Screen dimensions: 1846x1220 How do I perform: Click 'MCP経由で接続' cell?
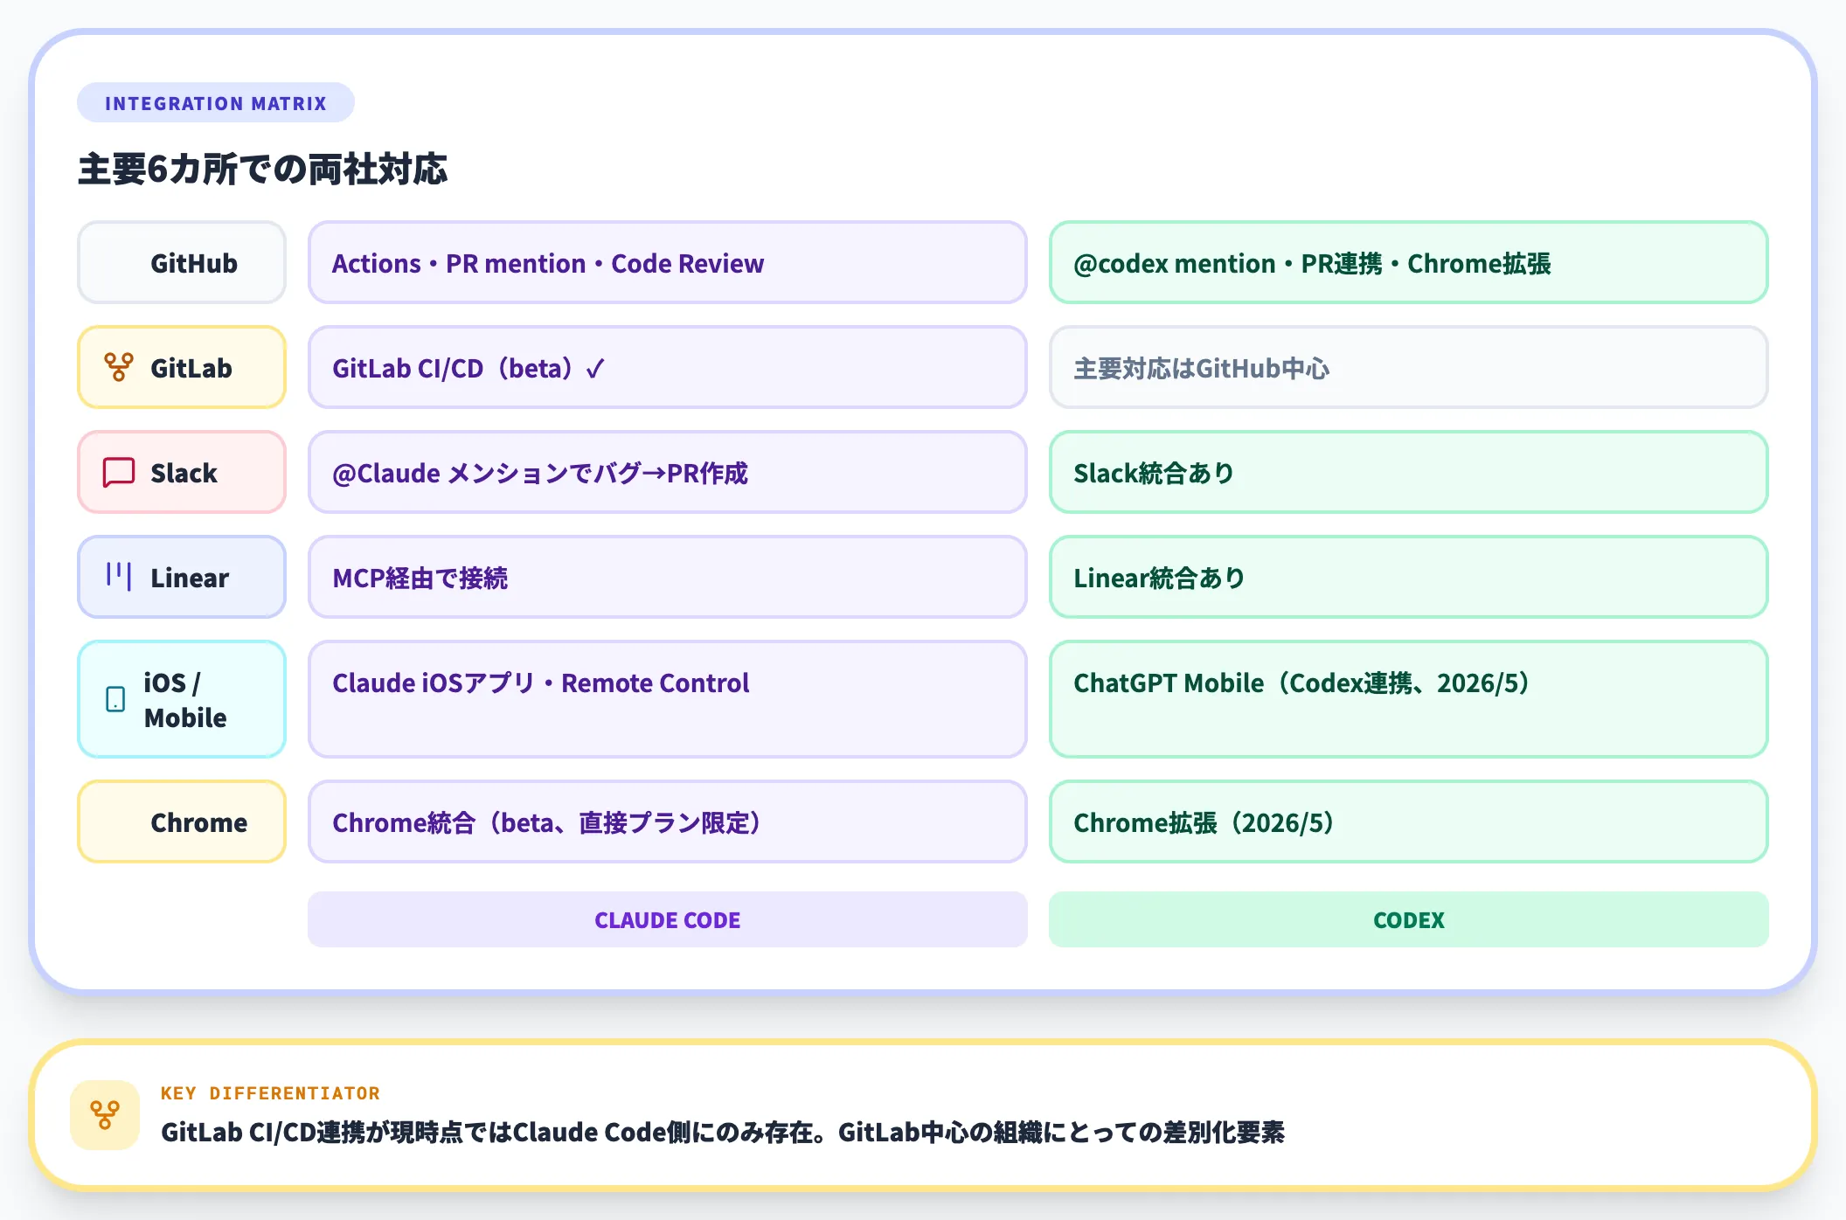pyautogui.click(x=668, y=577)
